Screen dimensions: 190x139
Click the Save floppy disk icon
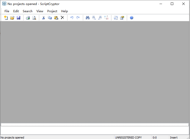coord(18,18)
